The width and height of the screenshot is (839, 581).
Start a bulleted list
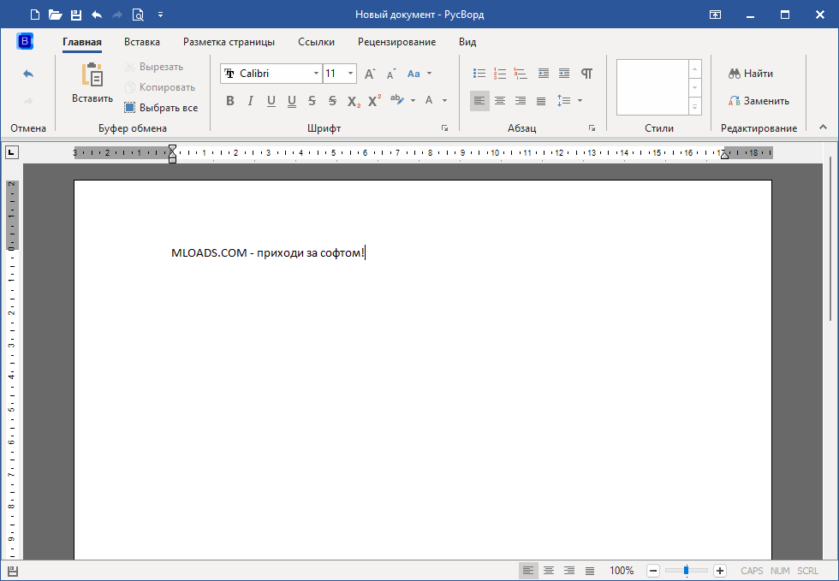click(480, 74)
